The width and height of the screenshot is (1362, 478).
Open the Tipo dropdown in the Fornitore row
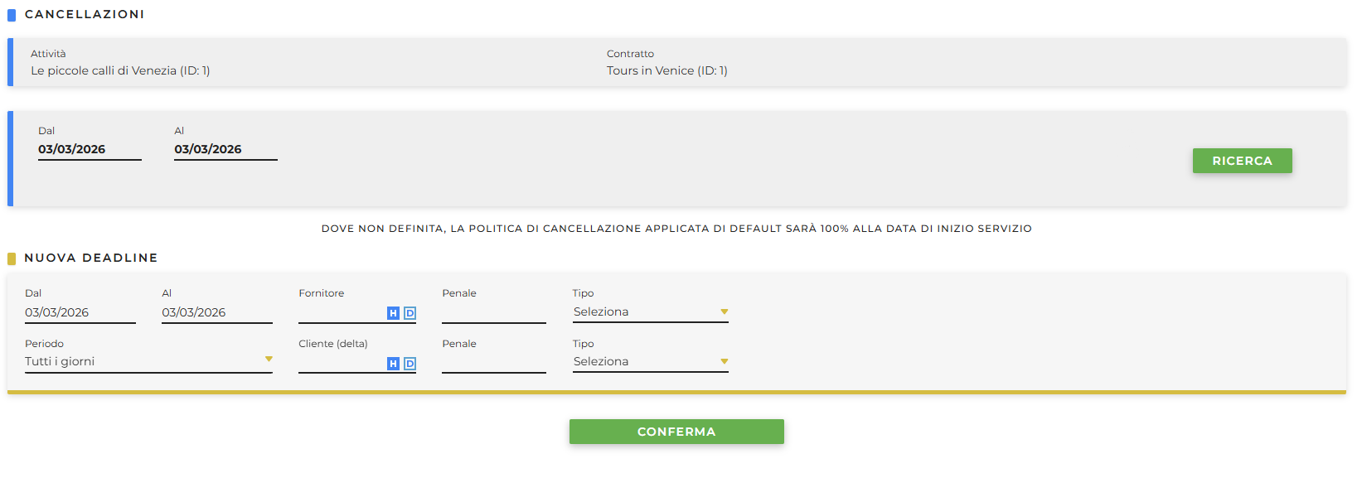pos(650,312)
